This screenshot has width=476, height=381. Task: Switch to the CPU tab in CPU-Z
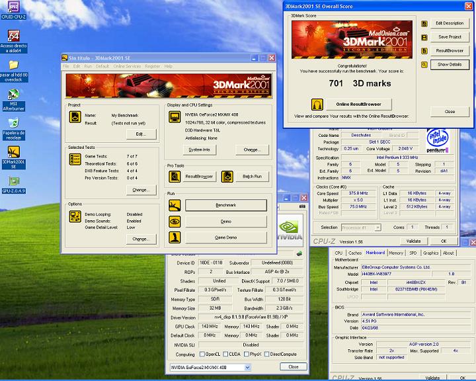click(x=338, y=253)
